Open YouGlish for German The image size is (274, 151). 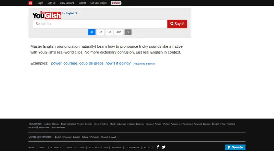click(x=88, y=124)
